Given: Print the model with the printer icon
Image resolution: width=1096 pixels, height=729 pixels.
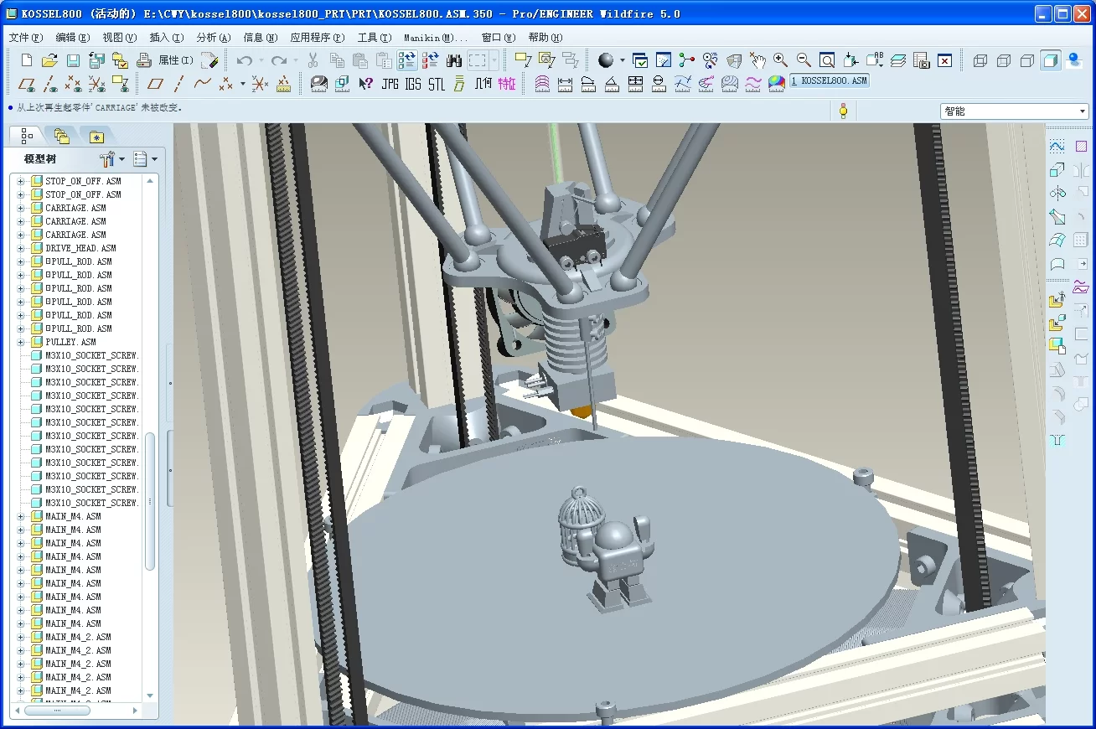Looking at the screenshot, I should click(x=143, y=60).
